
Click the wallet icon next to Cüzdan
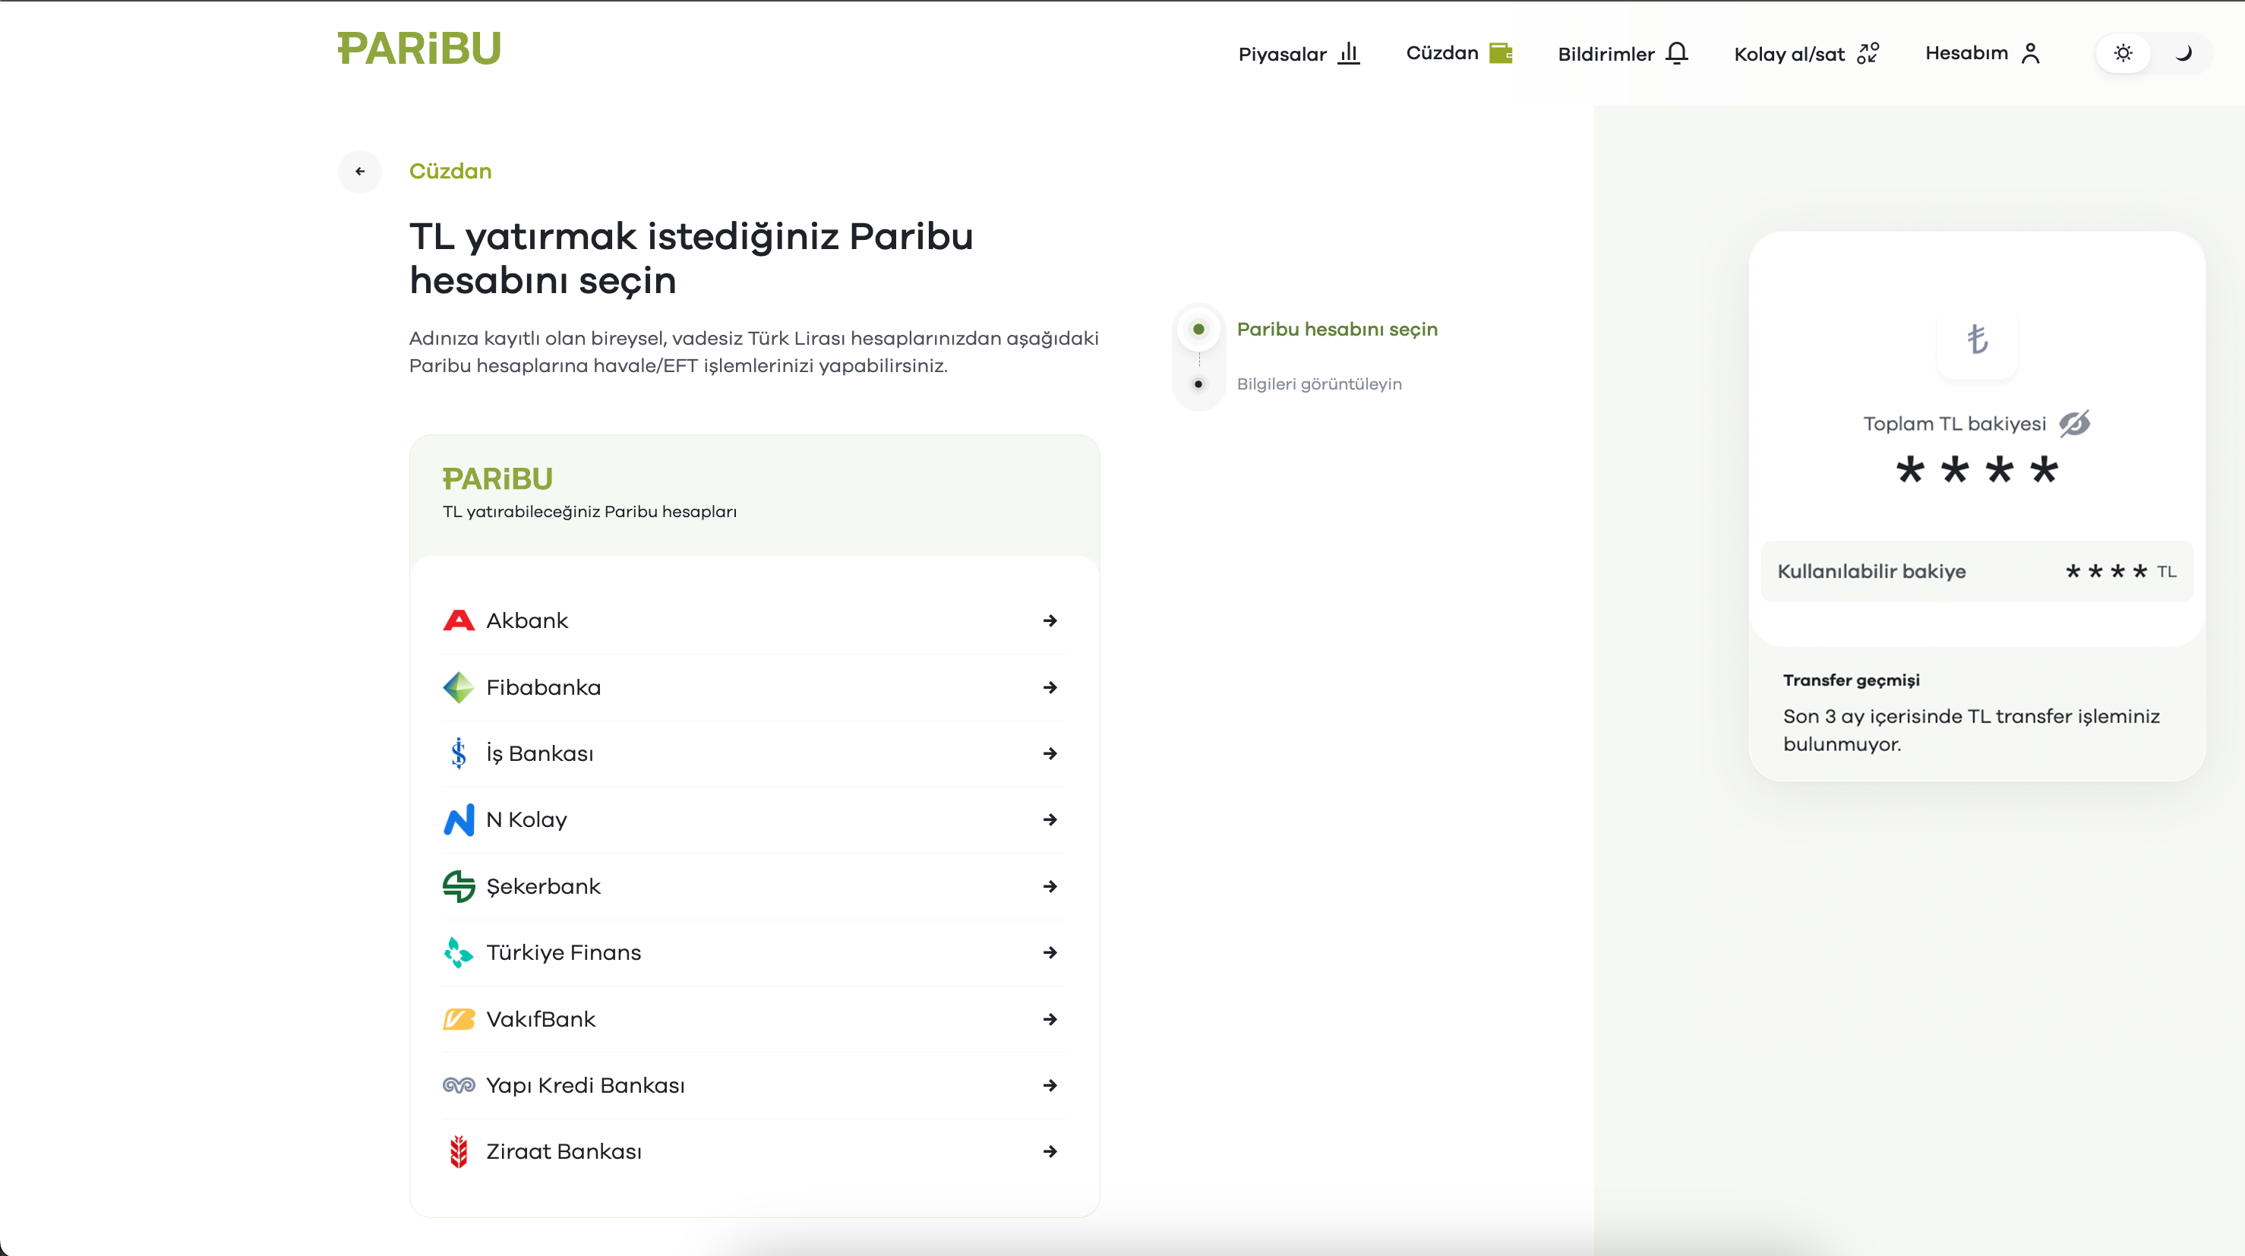(1501, 53)
